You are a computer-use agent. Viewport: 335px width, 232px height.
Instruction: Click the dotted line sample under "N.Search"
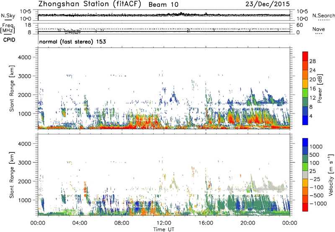coord(324,20)
